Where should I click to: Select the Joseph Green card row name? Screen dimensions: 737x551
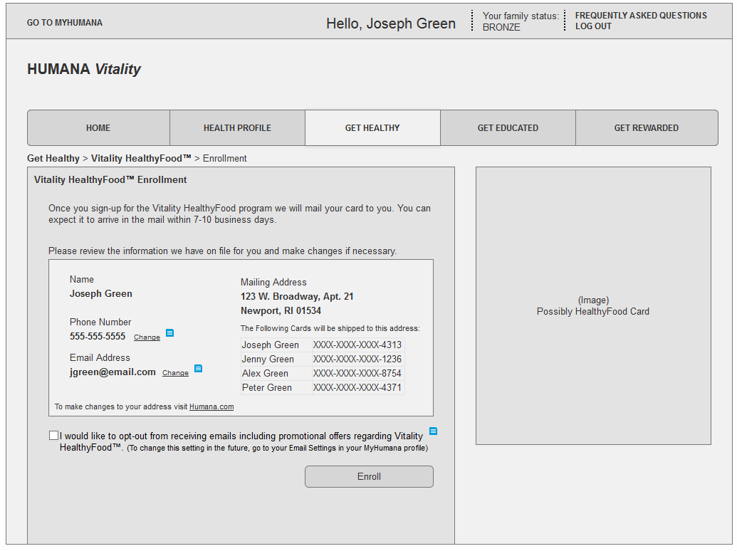271,345
